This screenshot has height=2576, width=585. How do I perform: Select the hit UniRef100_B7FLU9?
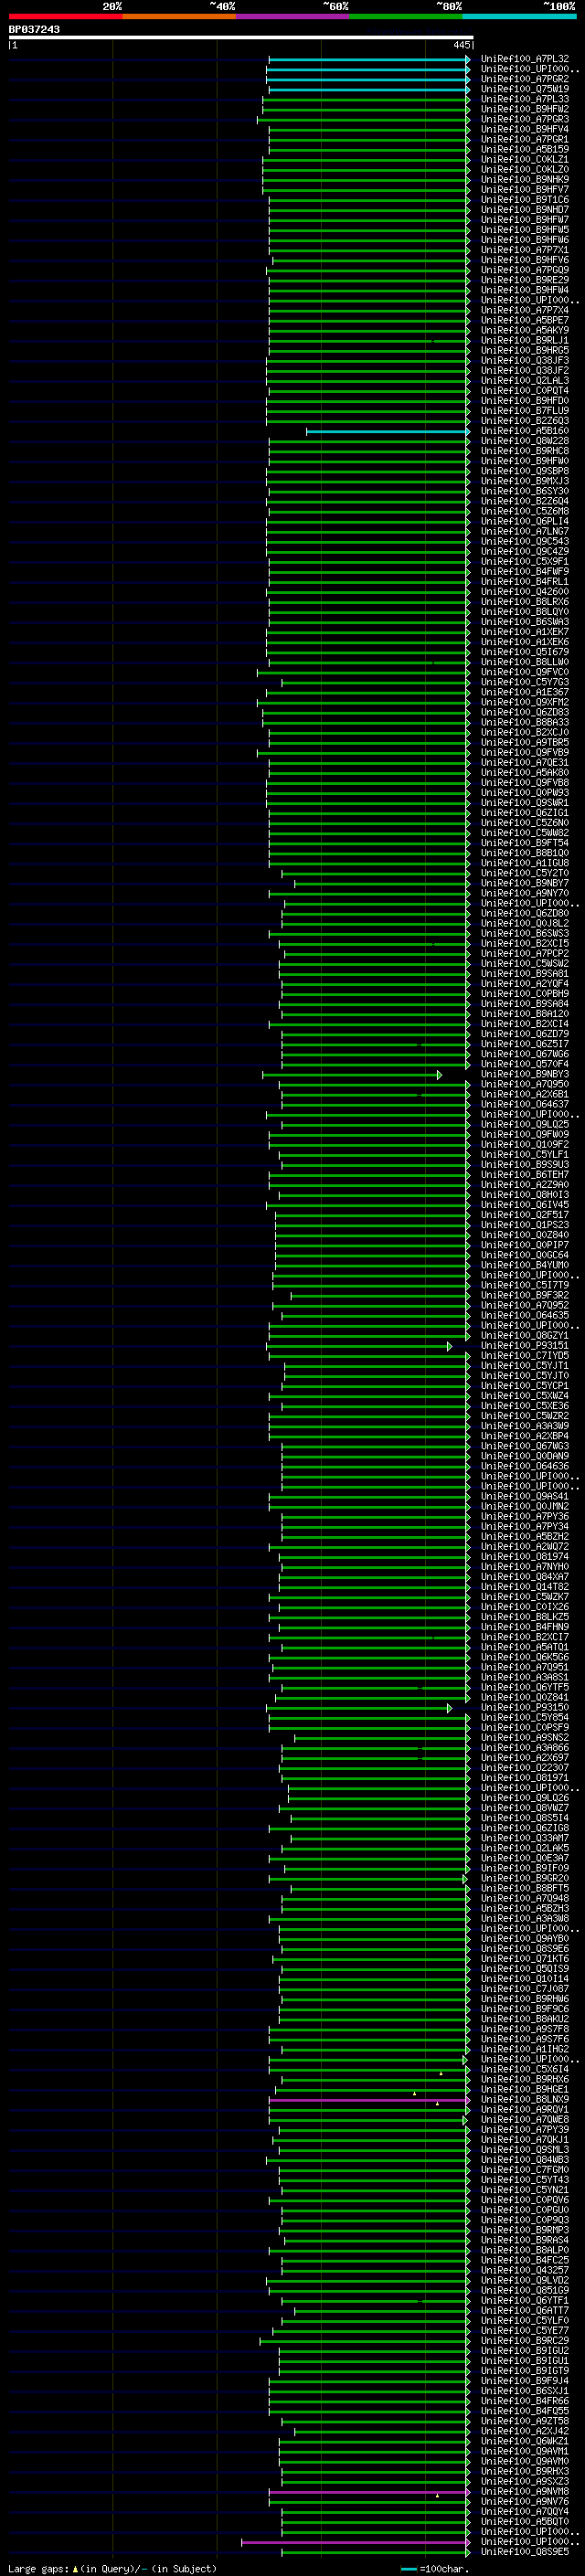click(x=524, y=411)
